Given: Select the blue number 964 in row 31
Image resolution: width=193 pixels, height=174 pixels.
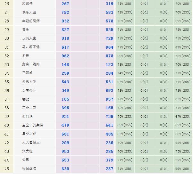Looking at the screenshot, I should (x=109, y=47).
